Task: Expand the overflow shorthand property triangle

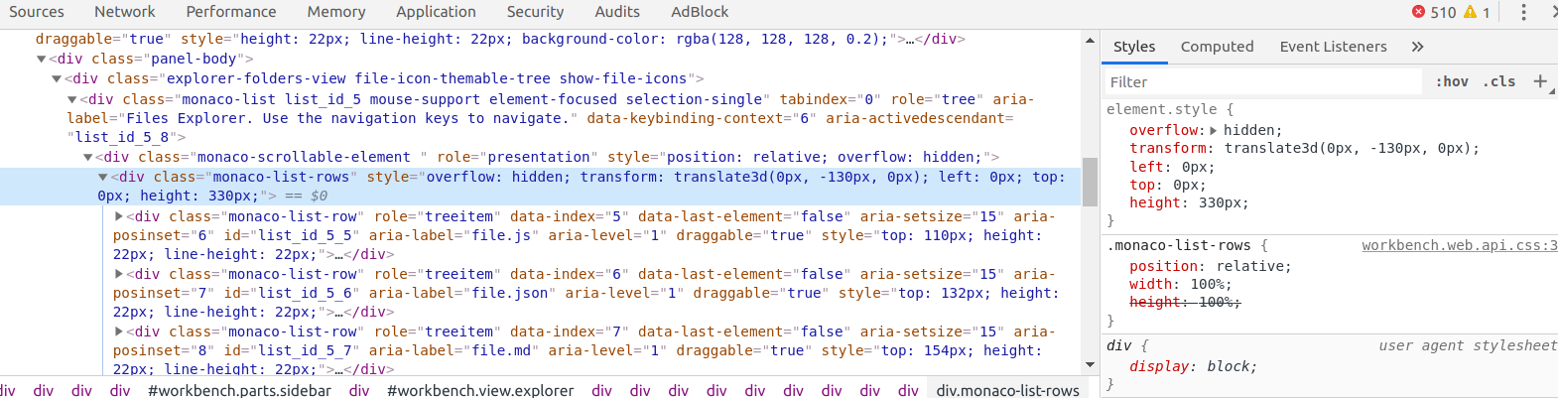Action: pyautogui.click(x=1214, y=131)
